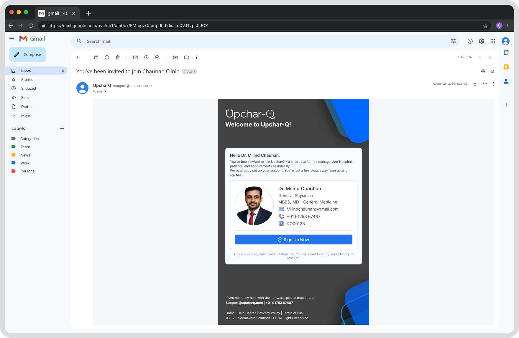Report this email as spam

107,57
